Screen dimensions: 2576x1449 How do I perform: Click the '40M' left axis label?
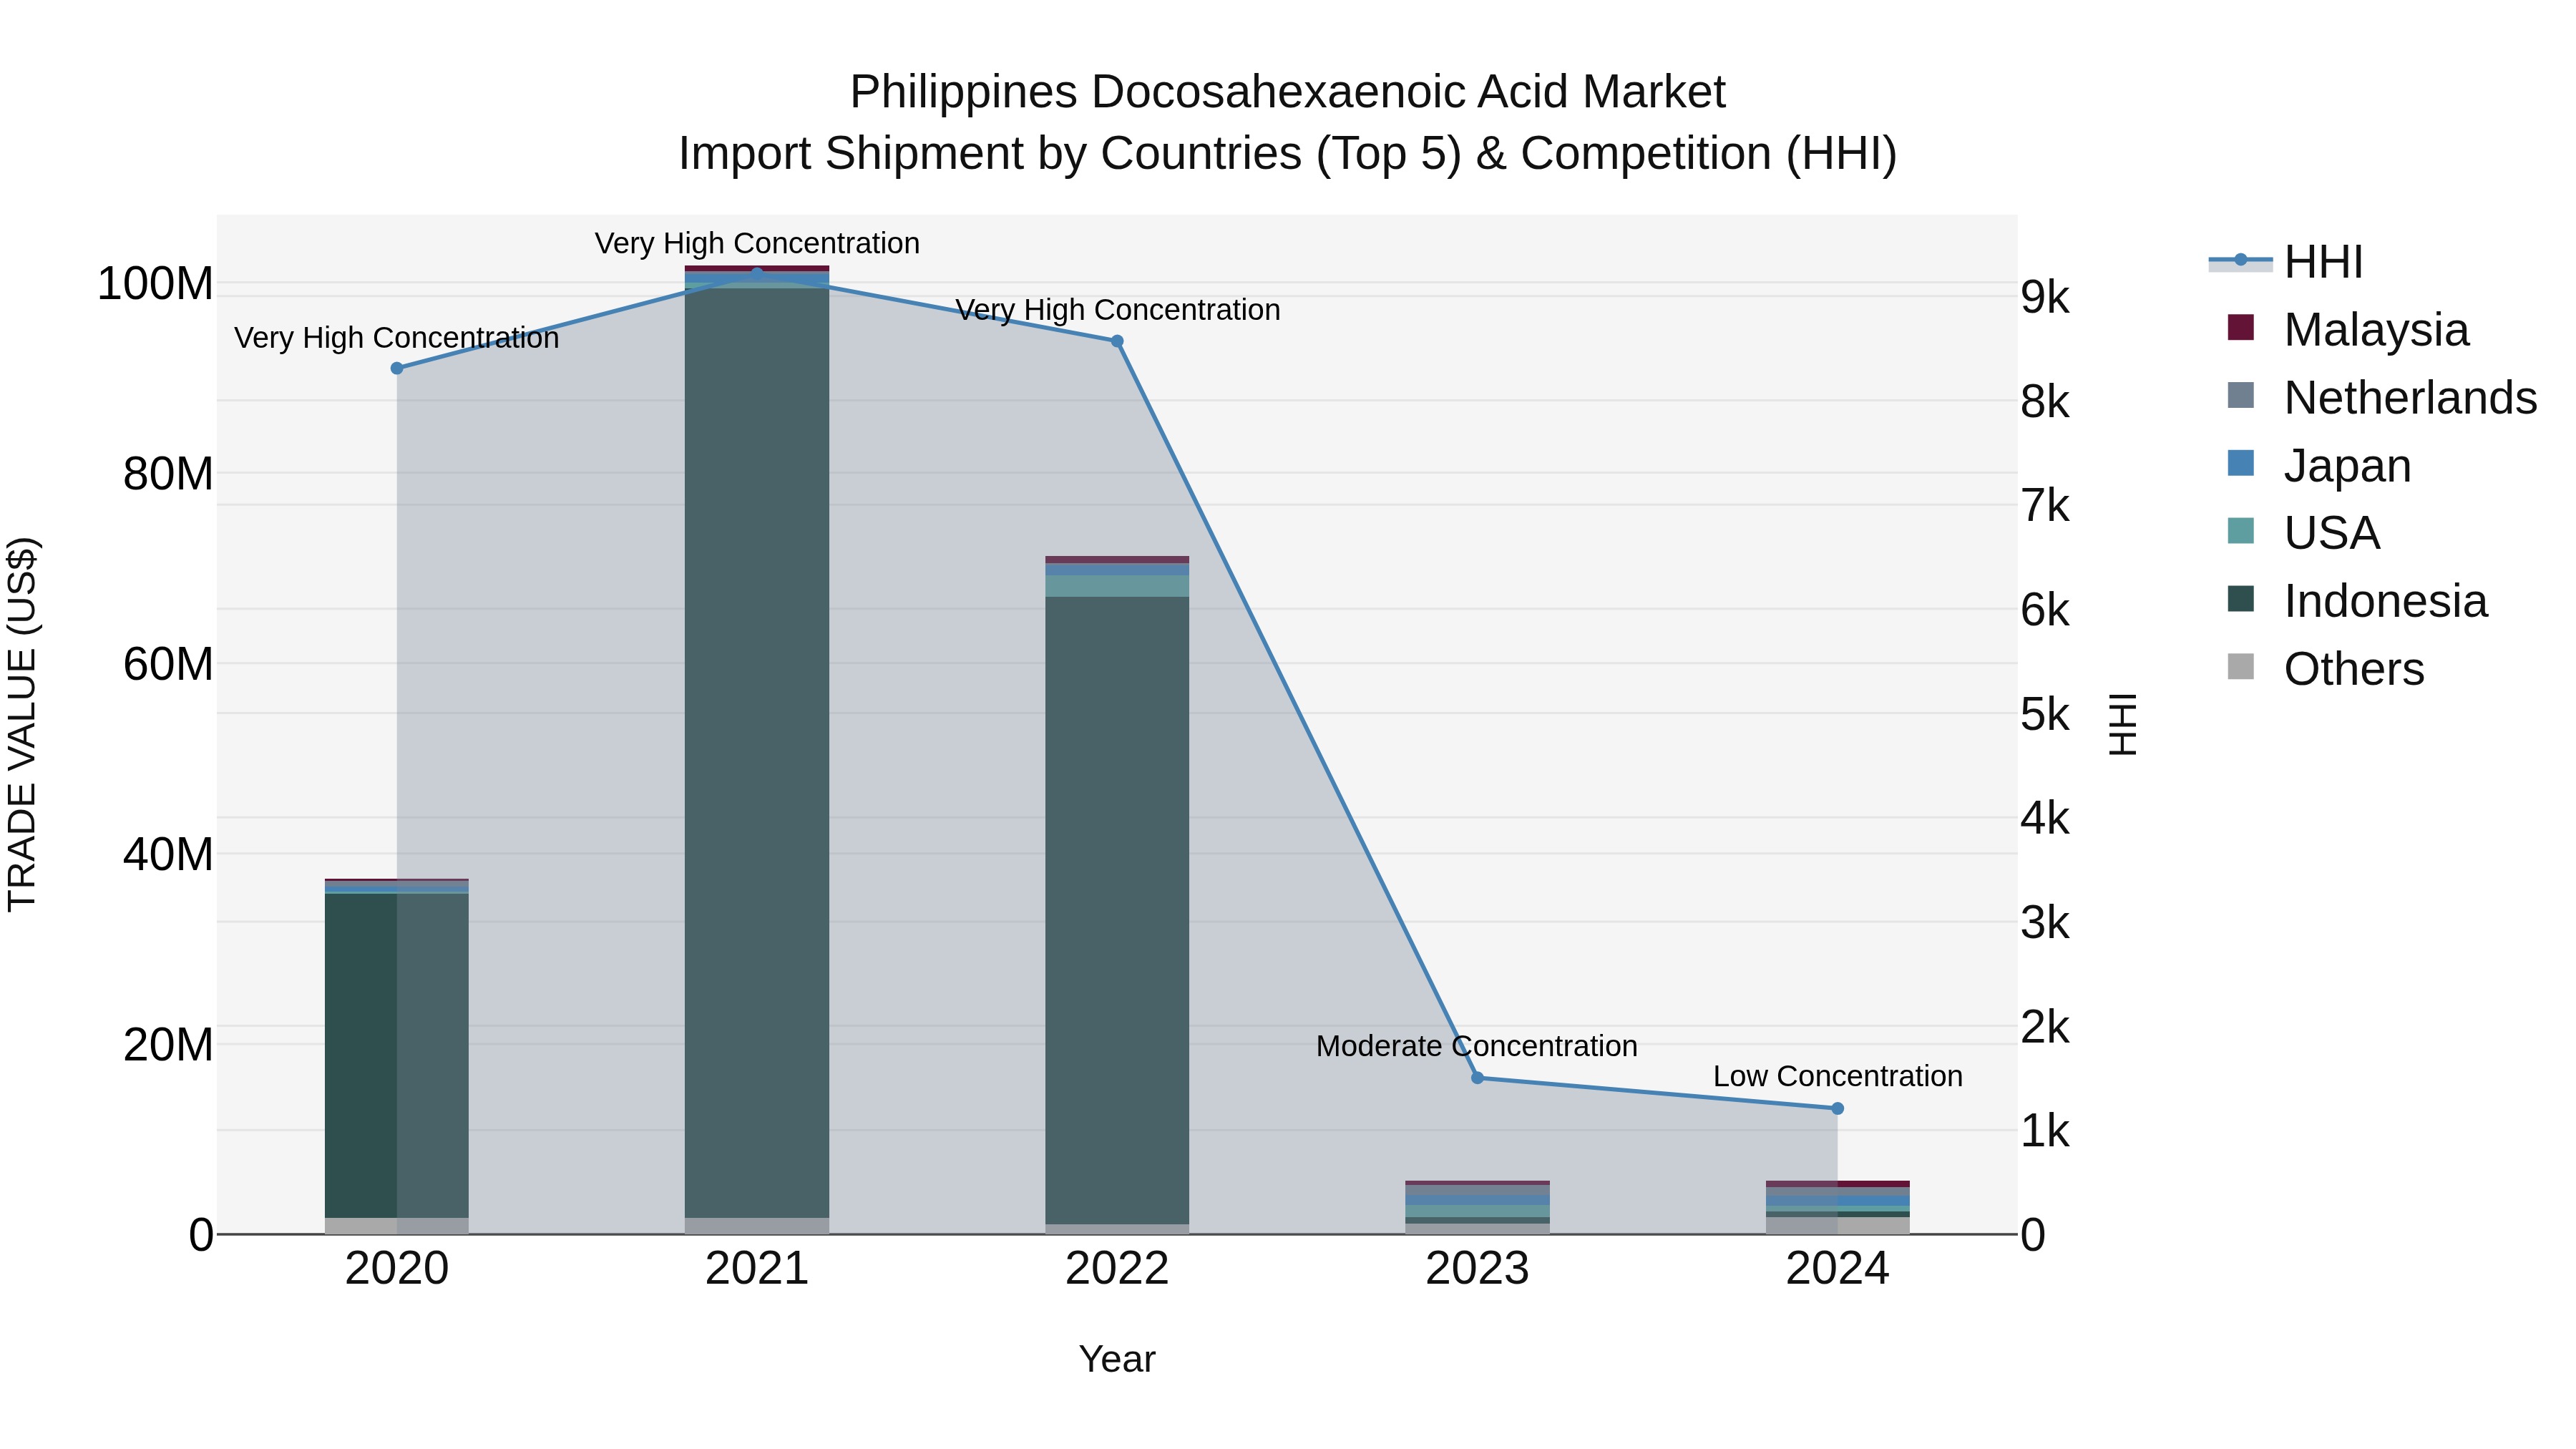tap(168, 854)
